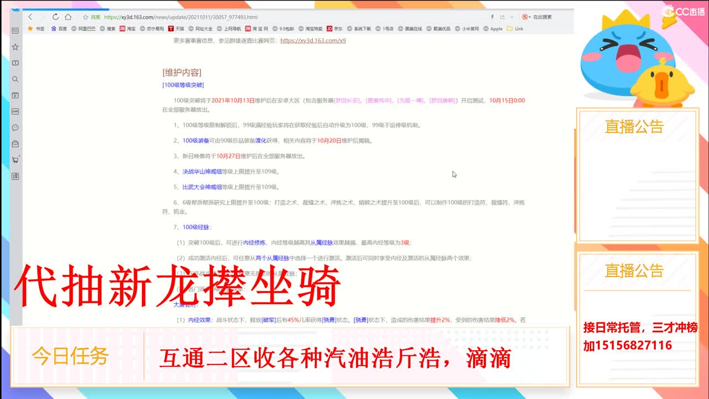Click the 100级装备 link
The height and width of the screenshot is (399, 709).
point(196,140)
